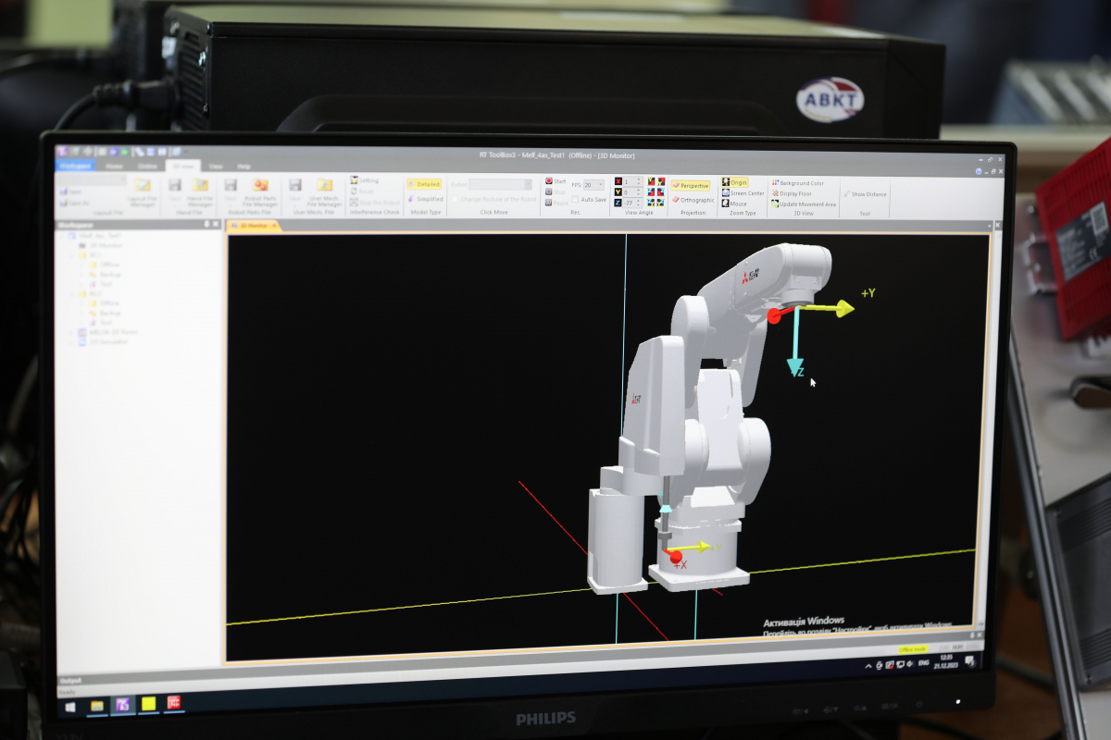This screenshot has height=740, width=1111.
Task: Click the top-left view angle preset icon
Action: point(651,181)
